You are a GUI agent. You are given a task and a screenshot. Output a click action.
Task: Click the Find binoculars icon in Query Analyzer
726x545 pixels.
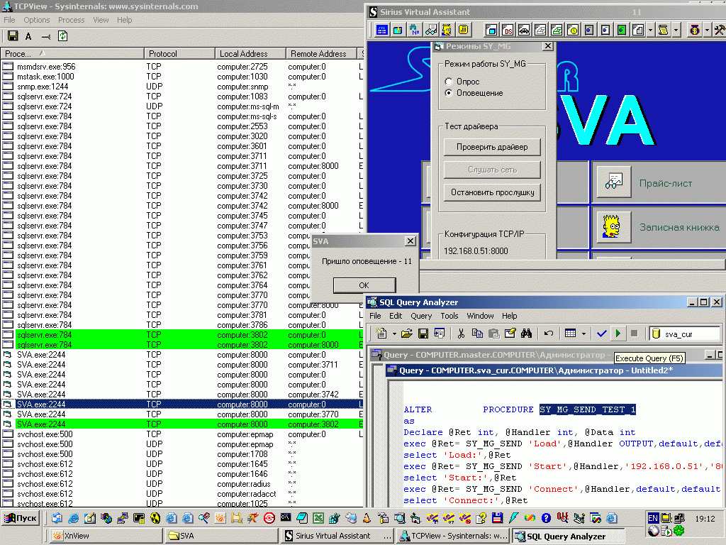pyautogui.click(x=526, y=334)
